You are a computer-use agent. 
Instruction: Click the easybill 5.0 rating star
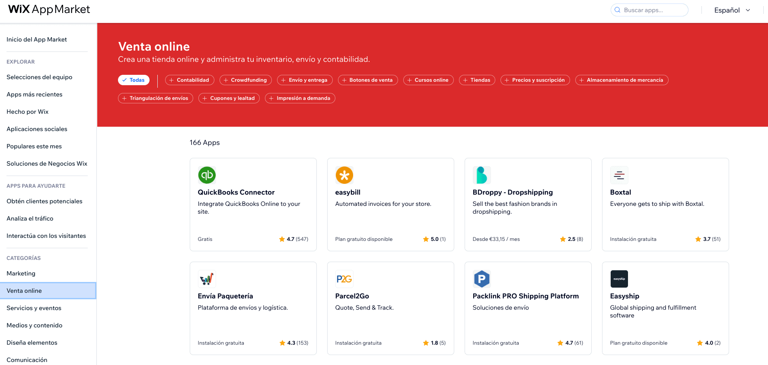(426, 239)
